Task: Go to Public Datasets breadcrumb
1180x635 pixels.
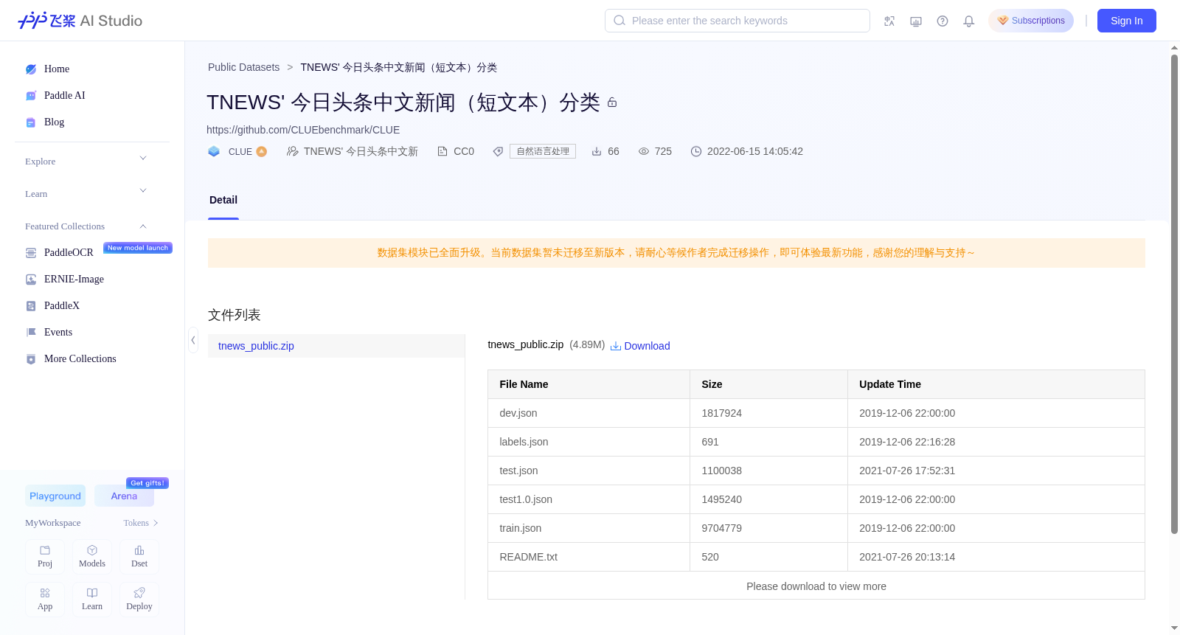Action: click(243, 67)
